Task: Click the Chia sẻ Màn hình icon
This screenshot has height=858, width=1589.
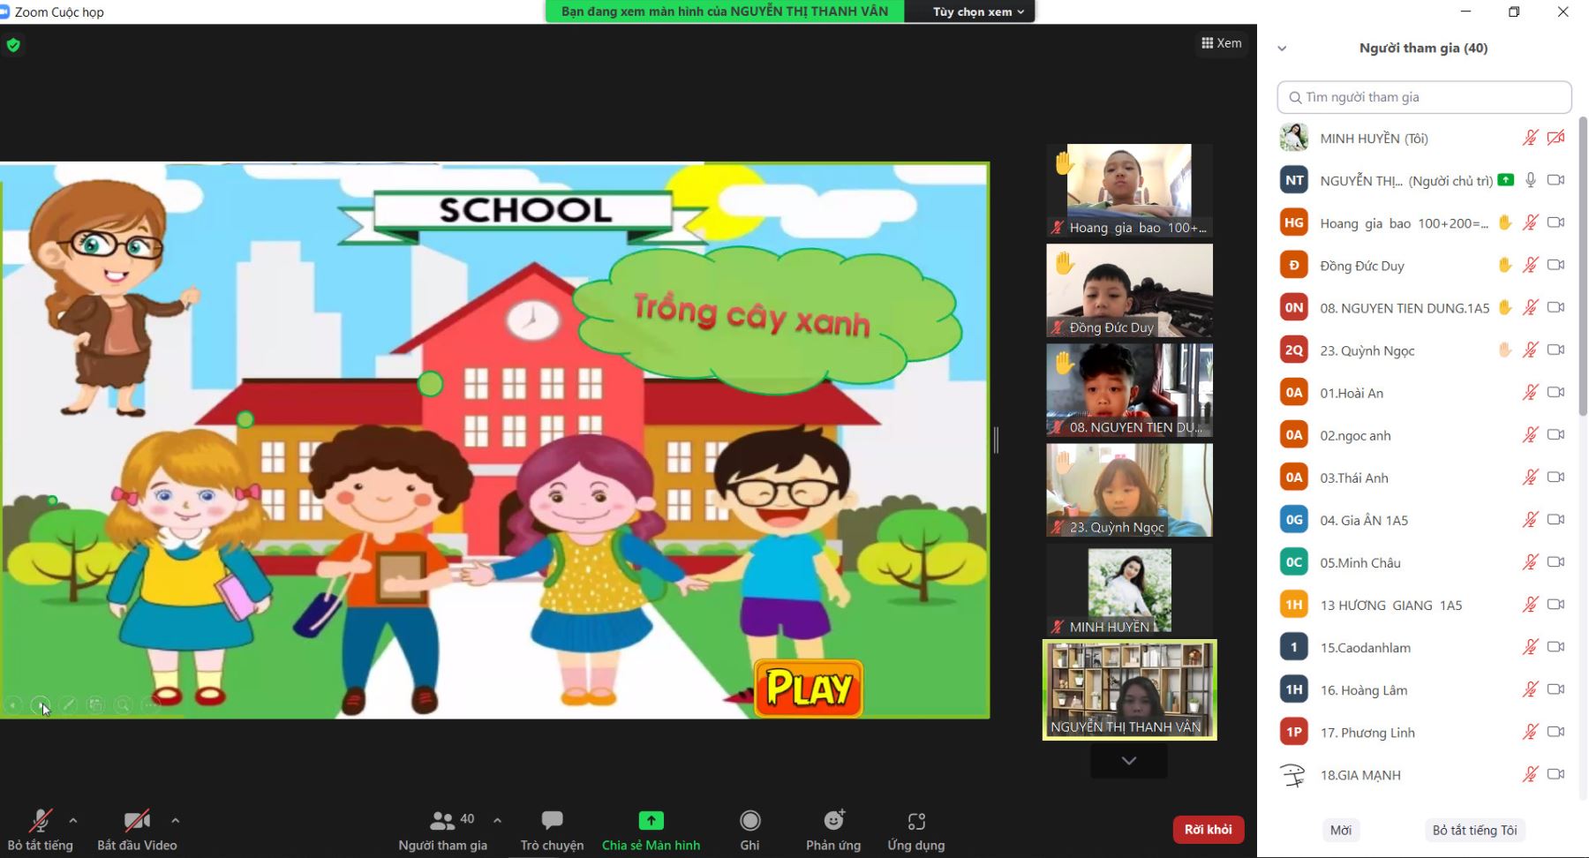Action: (x=651, y=821)
